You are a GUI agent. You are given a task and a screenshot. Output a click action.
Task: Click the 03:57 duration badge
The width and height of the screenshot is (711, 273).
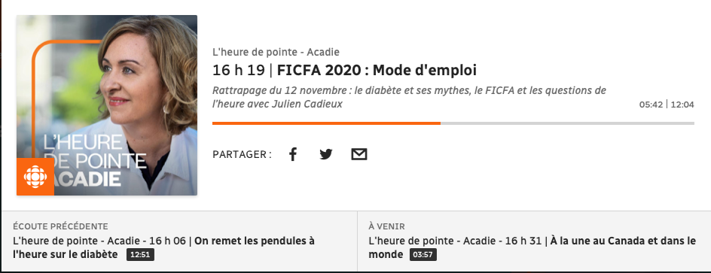coord(423,254)
